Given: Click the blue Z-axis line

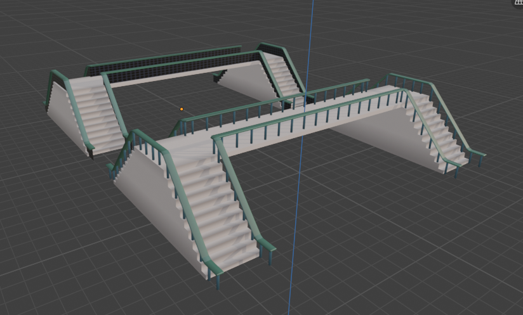Looking at the screenshot, I should point(302,157).
